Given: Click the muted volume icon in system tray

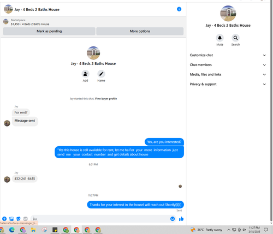Looking at the screenshot, I should [245, 230].
